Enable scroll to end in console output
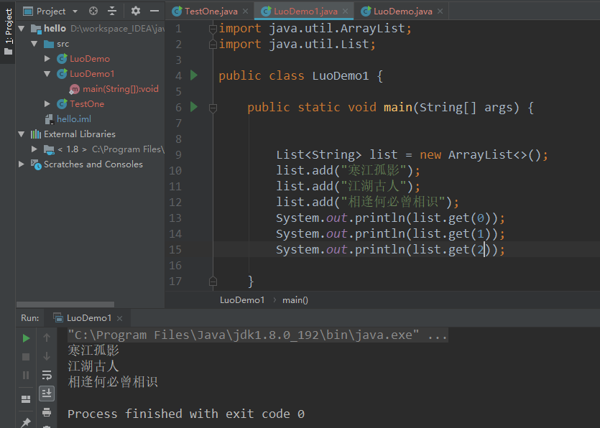This screenshot has height=428, width=600. 47,393
